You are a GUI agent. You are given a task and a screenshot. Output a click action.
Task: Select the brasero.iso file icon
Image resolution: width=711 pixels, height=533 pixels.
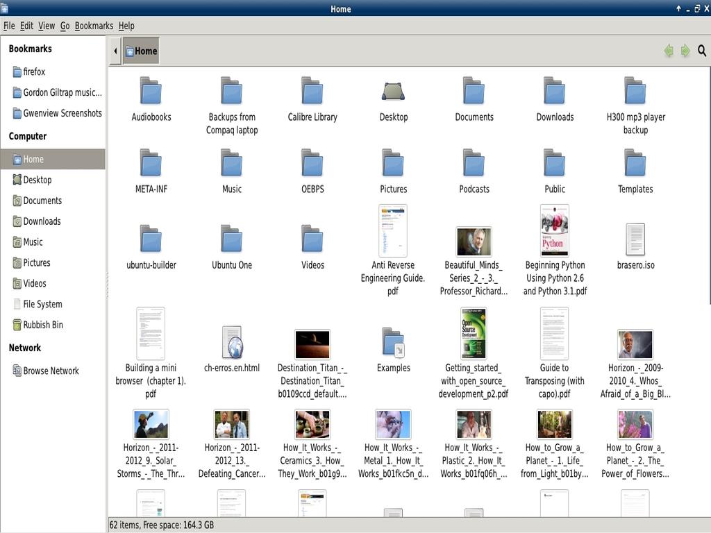coord(635,239)
